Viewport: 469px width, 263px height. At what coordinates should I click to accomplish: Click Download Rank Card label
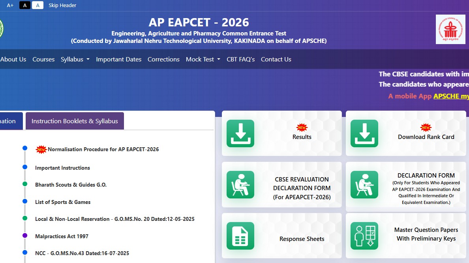click(426, 137)
